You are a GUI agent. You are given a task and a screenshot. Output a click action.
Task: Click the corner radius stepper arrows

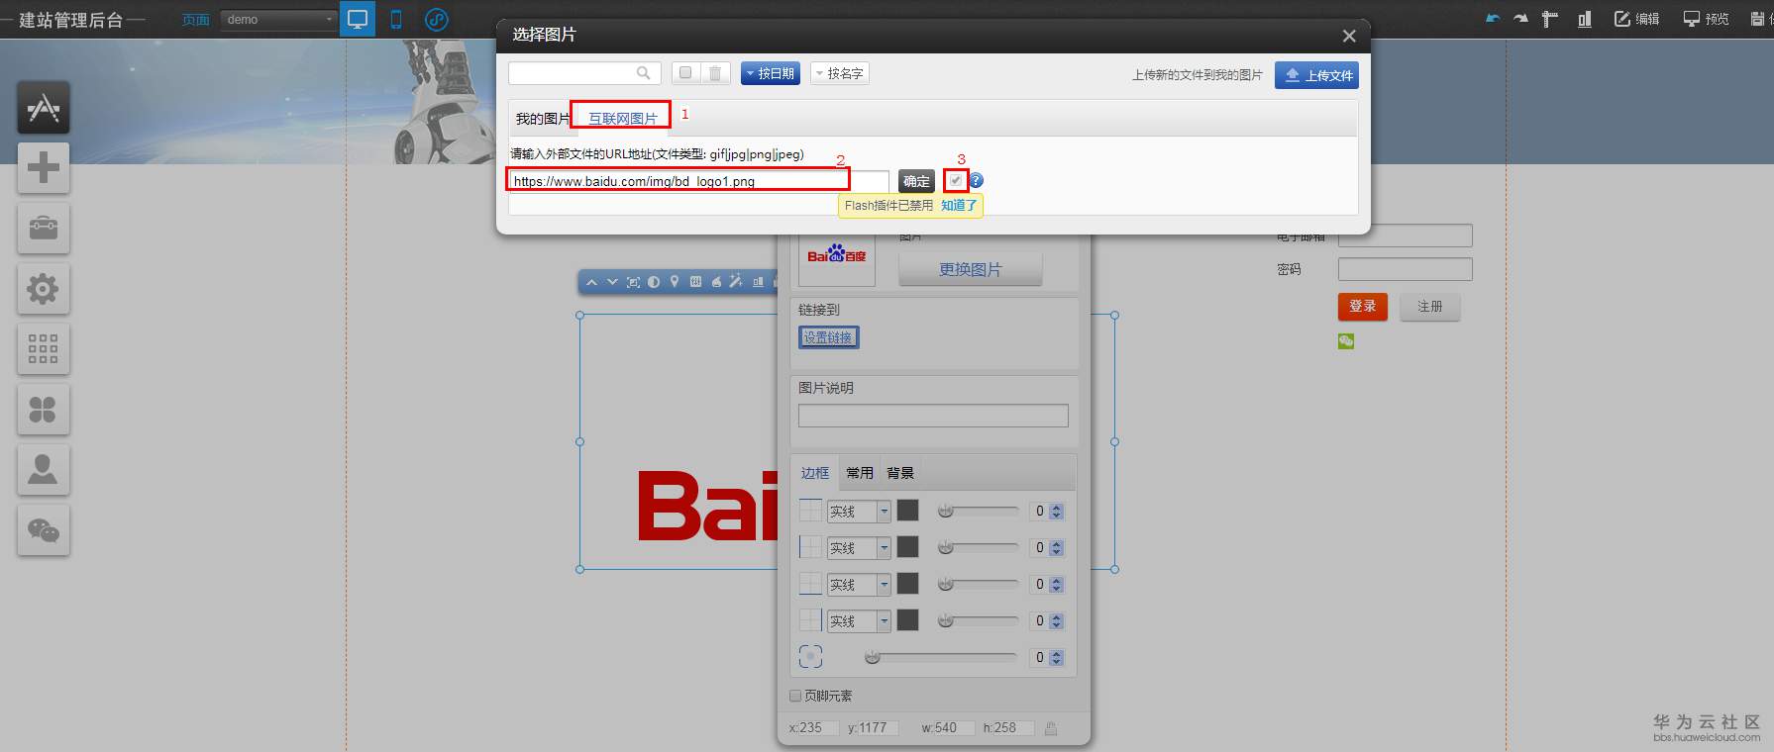coord(1056,658)
